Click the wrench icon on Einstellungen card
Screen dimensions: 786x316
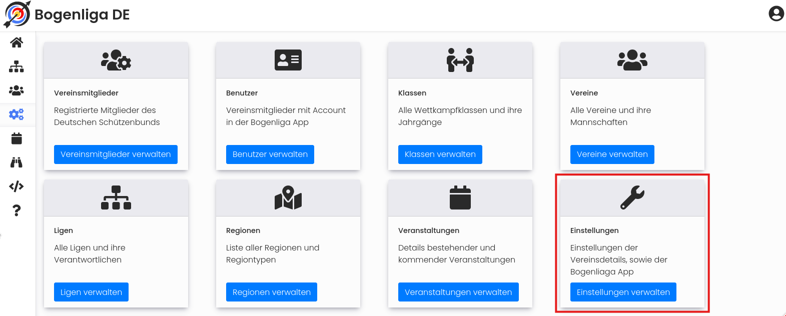[x=632, y=197]
